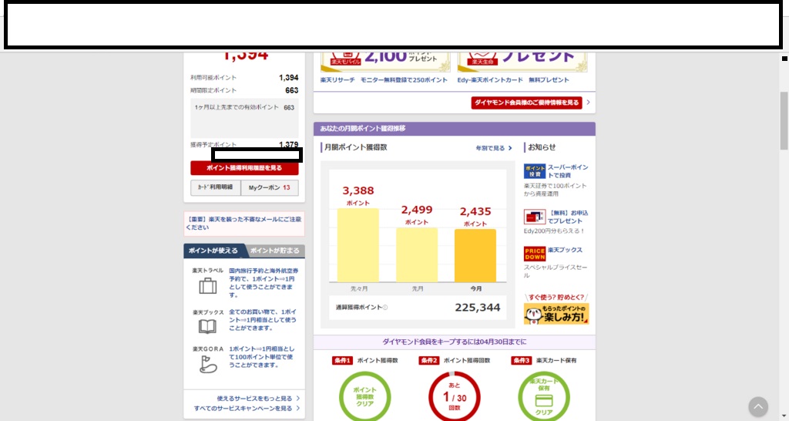Open the 不審なメールにご注意 notice link
This screenshot has height=421, width=789.
(244, 223)
